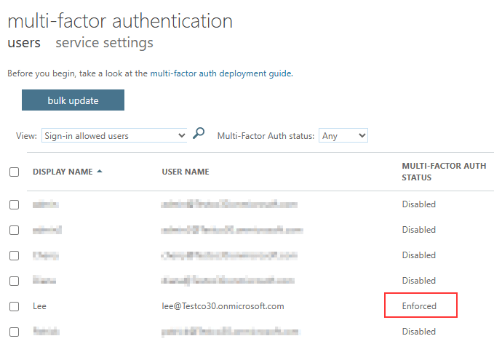The image size is (494, 344).
Task: Sort by the Display Name arrow
Action: click(x=100, y=172)
